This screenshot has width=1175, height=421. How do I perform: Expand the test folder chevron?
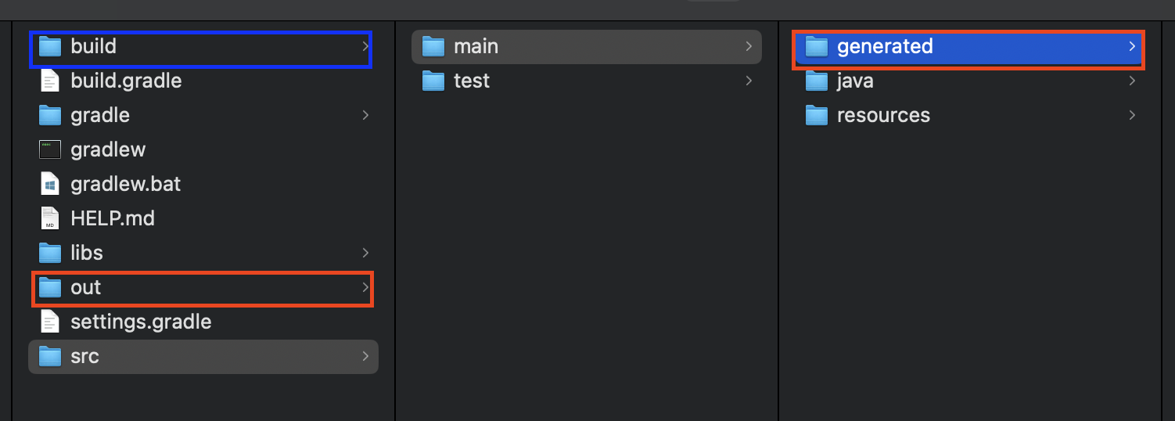(x=749, y=81)
